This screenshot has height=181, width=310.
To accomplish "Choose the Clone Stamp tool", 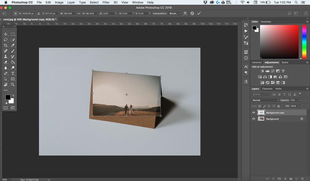I will [x=6, y=57].
